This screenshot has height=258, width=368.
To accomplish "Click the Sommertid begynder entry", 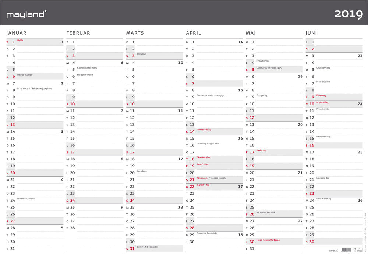I will [x=148, y=247].
